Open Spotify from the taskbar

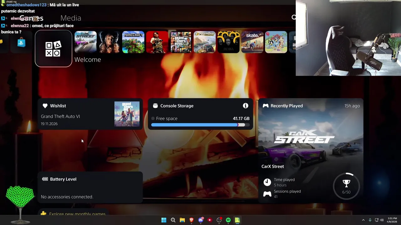pos(228,220)
